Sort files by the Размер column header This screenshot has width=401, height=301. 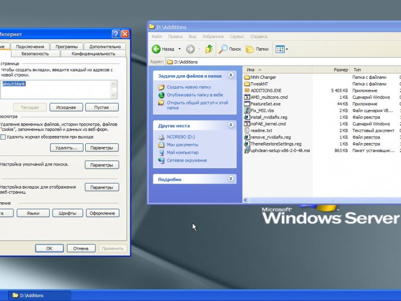(331, 70)
